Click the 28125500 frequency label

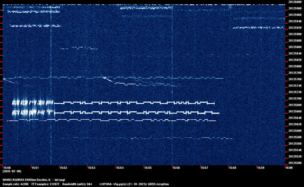pyautogui.click(x=295, y=163)
